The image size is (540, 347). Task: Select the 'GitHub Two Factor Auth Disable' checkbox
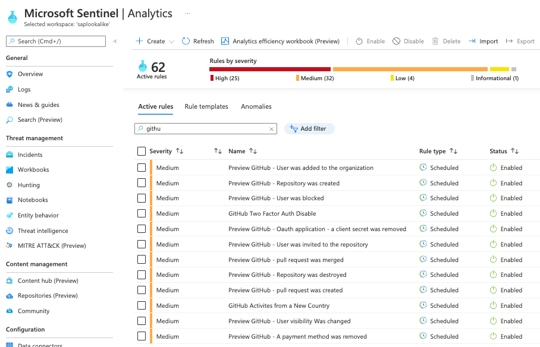pyautogui.click(x=142, y=213)
